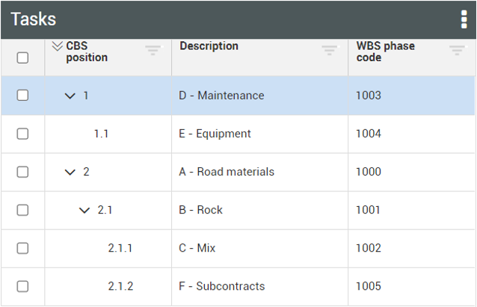Check the box for D - Maintenance row
Image resolution: width=477 pixels, height=307 pixels.
pos(22,96)
